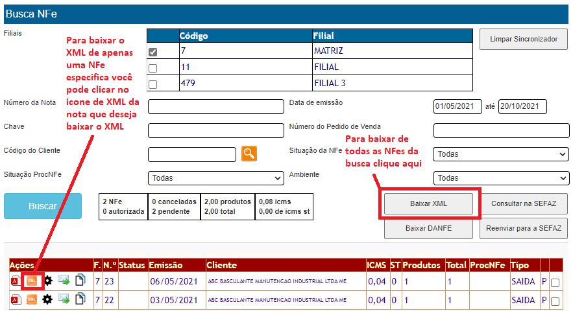Uncheck the MATRIZ branch checkbox
573x311 pixels.
(x=152, y=52)
